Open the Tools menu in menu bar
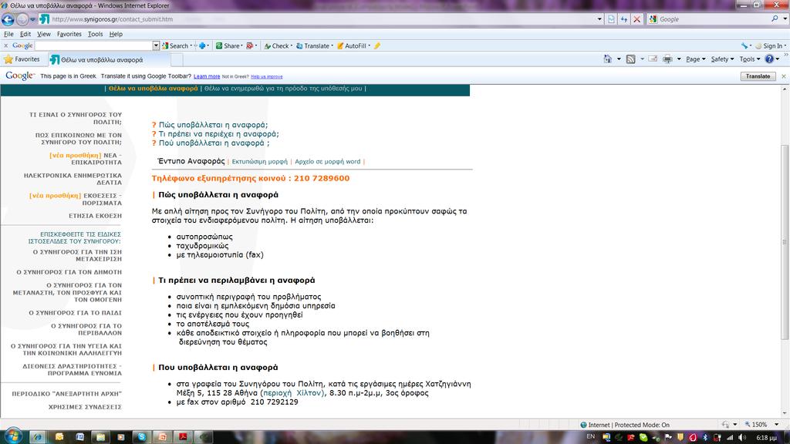The width and height of the screenshot is (790, 444). point(95,34)
